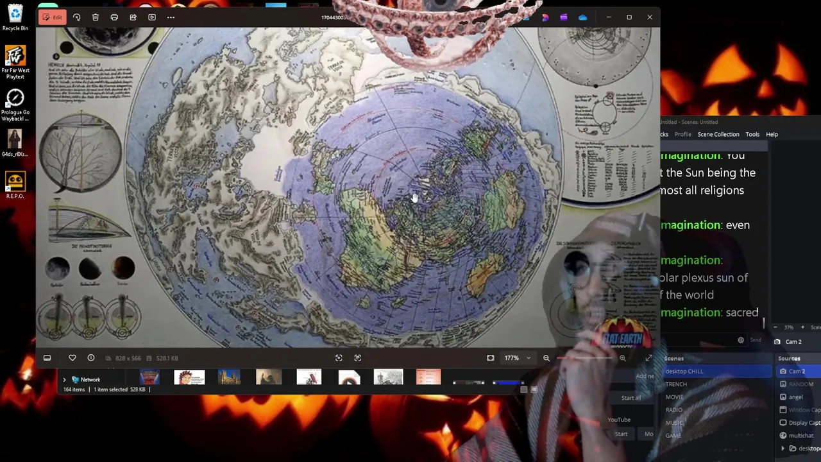Viewport: 821px width, 462px height.
Task: Open the Profile menu in OBS
Action: pyautogui.click(x=682, y=134)
